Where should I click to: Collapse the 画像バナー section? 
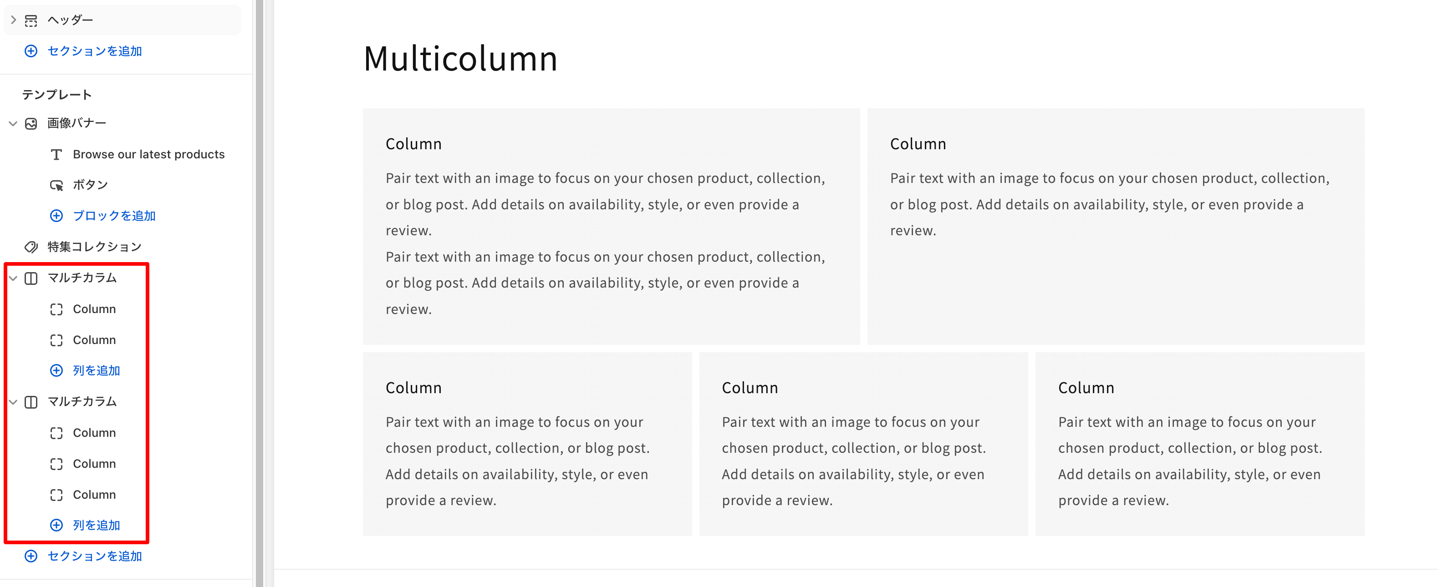click(x=13, y=123)
